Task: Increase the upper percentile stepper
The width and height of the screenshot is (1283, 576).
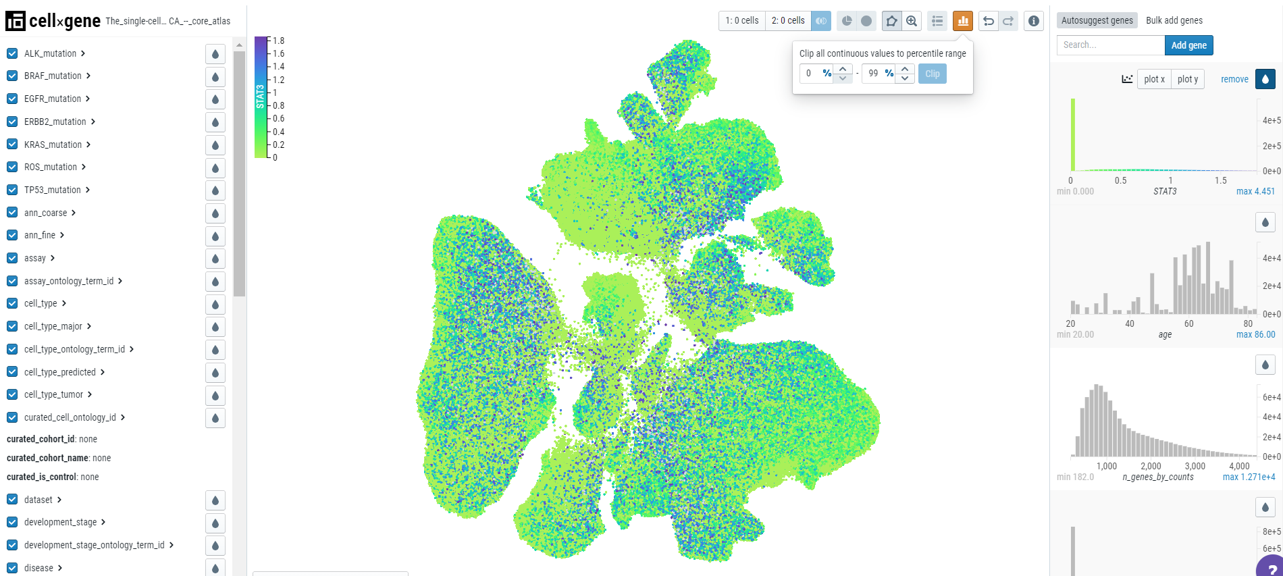Action: click(x=905, y=69)
